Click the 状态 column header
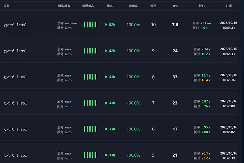The image size is (244, 163). click(x=110, y=6)
